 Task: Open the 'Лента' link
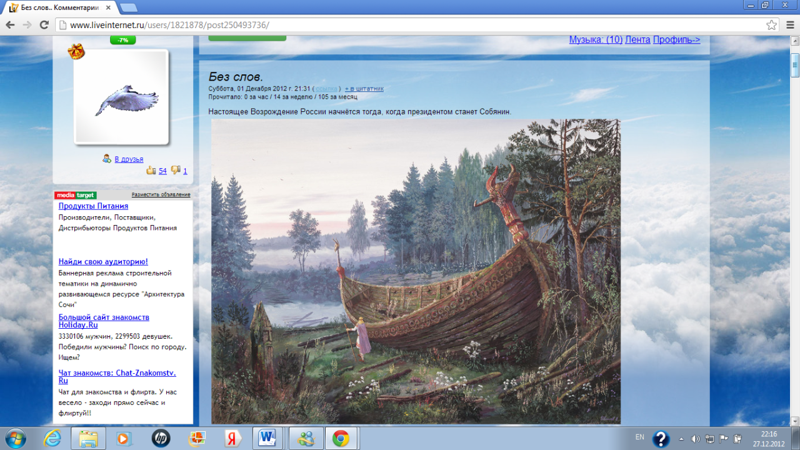click(x=637, y=39)
